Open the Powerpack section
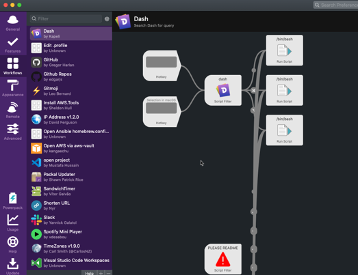358x275 pixels. 13,201
